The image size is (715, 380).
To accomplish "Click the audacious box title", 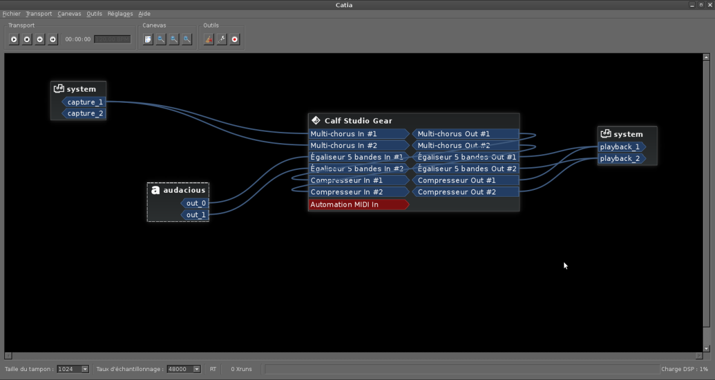I will pos(184,190).
